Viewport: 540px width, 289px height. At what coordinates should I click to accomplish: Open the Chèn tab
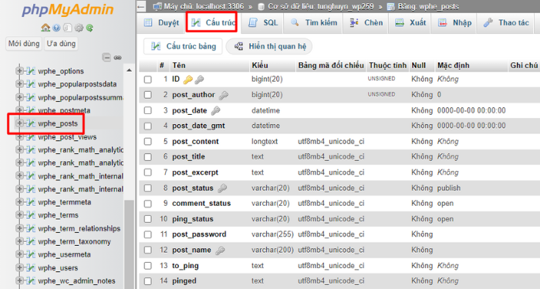366,23
